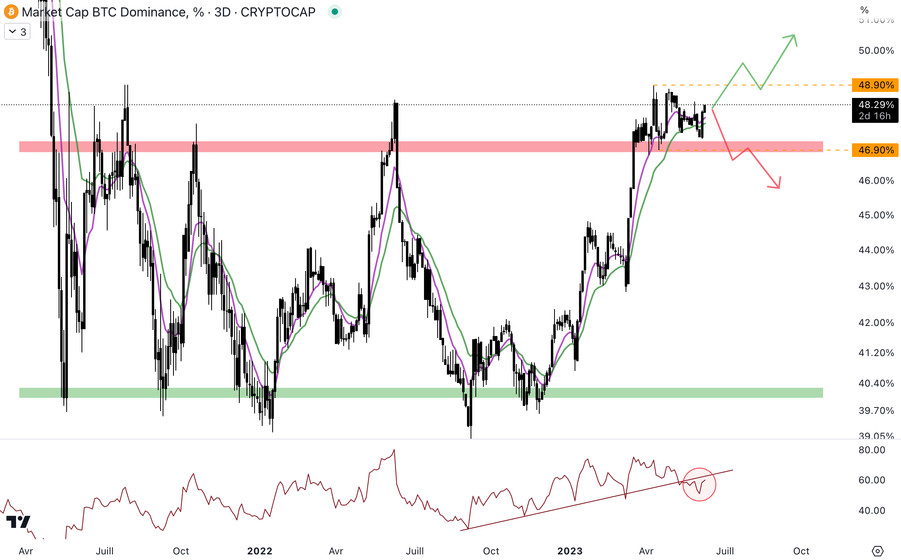Image resolution: width=901 pixels, height=560 pixels.
Task: Click the 3D interval in title
Action: (x=222, y=12)
